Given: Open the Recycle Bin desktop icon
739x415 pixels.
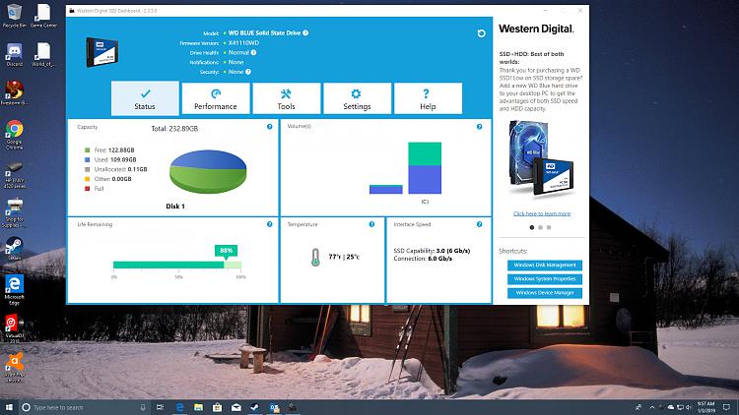Looking at the screenshot, I should pos(14,16).
